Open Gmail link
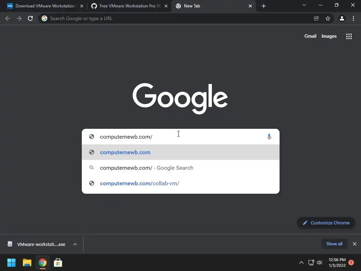The image size is (361, 271). [x=310, y=36]
